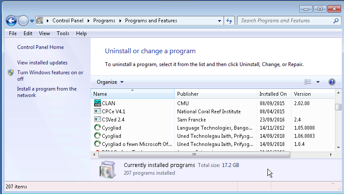The width and height of the screenshot is (344, 194).
Task: Open the Edit menu
Action: click(x=28, y=33)
